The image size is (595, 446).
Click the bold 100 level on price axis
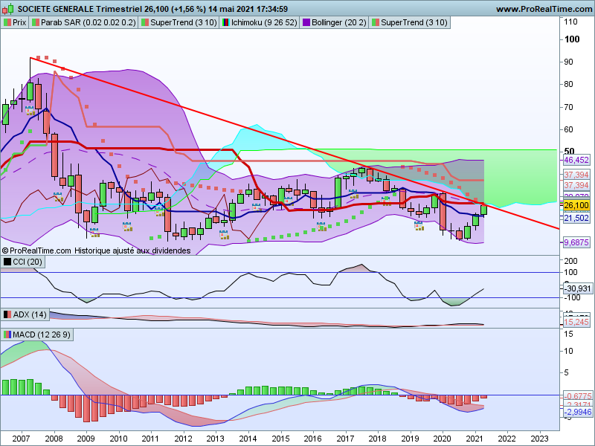coord(572,39)
